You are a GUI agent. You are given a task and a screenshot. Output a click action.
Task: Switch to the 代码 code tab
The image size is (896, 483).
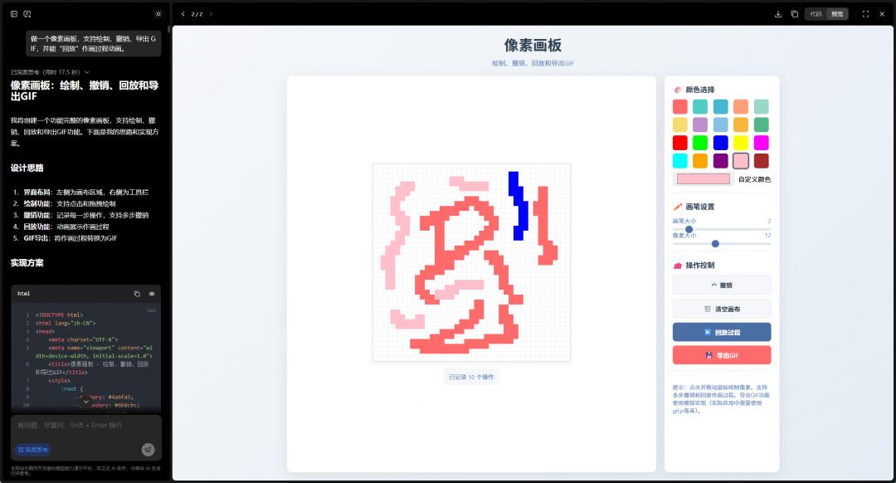(816, 14)
